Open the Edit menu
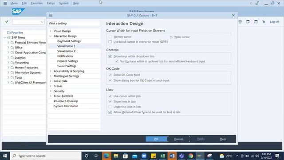284x160 pixels. [24, 3]
